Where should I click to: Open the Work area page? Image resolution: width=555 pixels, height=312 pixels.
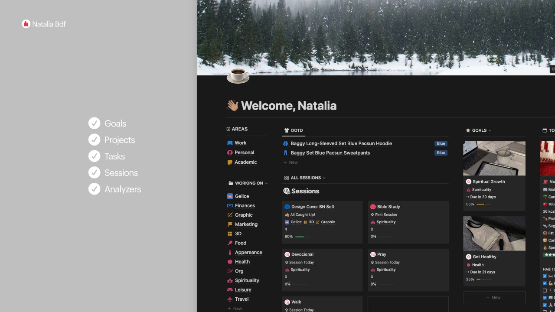pyautogui.click(x=240, y=143)
